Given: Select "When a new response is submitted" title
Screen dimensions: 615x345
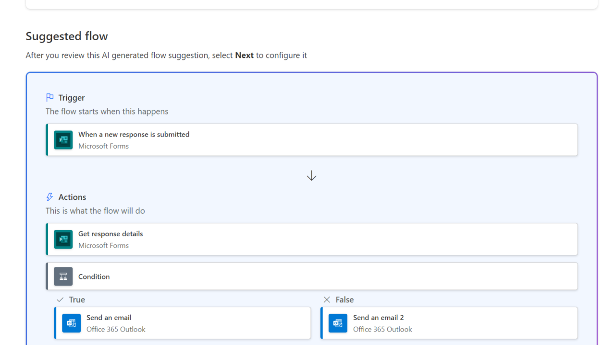Looking at the screenshot, I should [x=134, y=135].
